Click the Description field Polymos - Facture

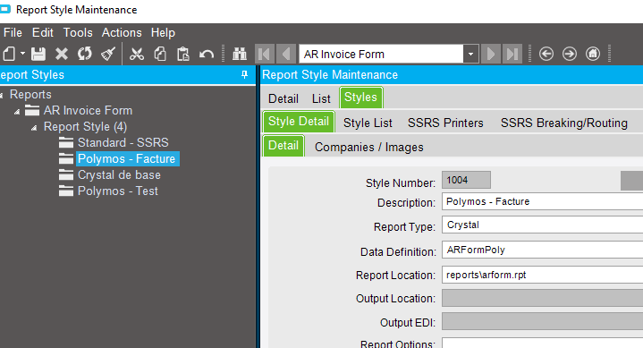(x=542, y=201)
